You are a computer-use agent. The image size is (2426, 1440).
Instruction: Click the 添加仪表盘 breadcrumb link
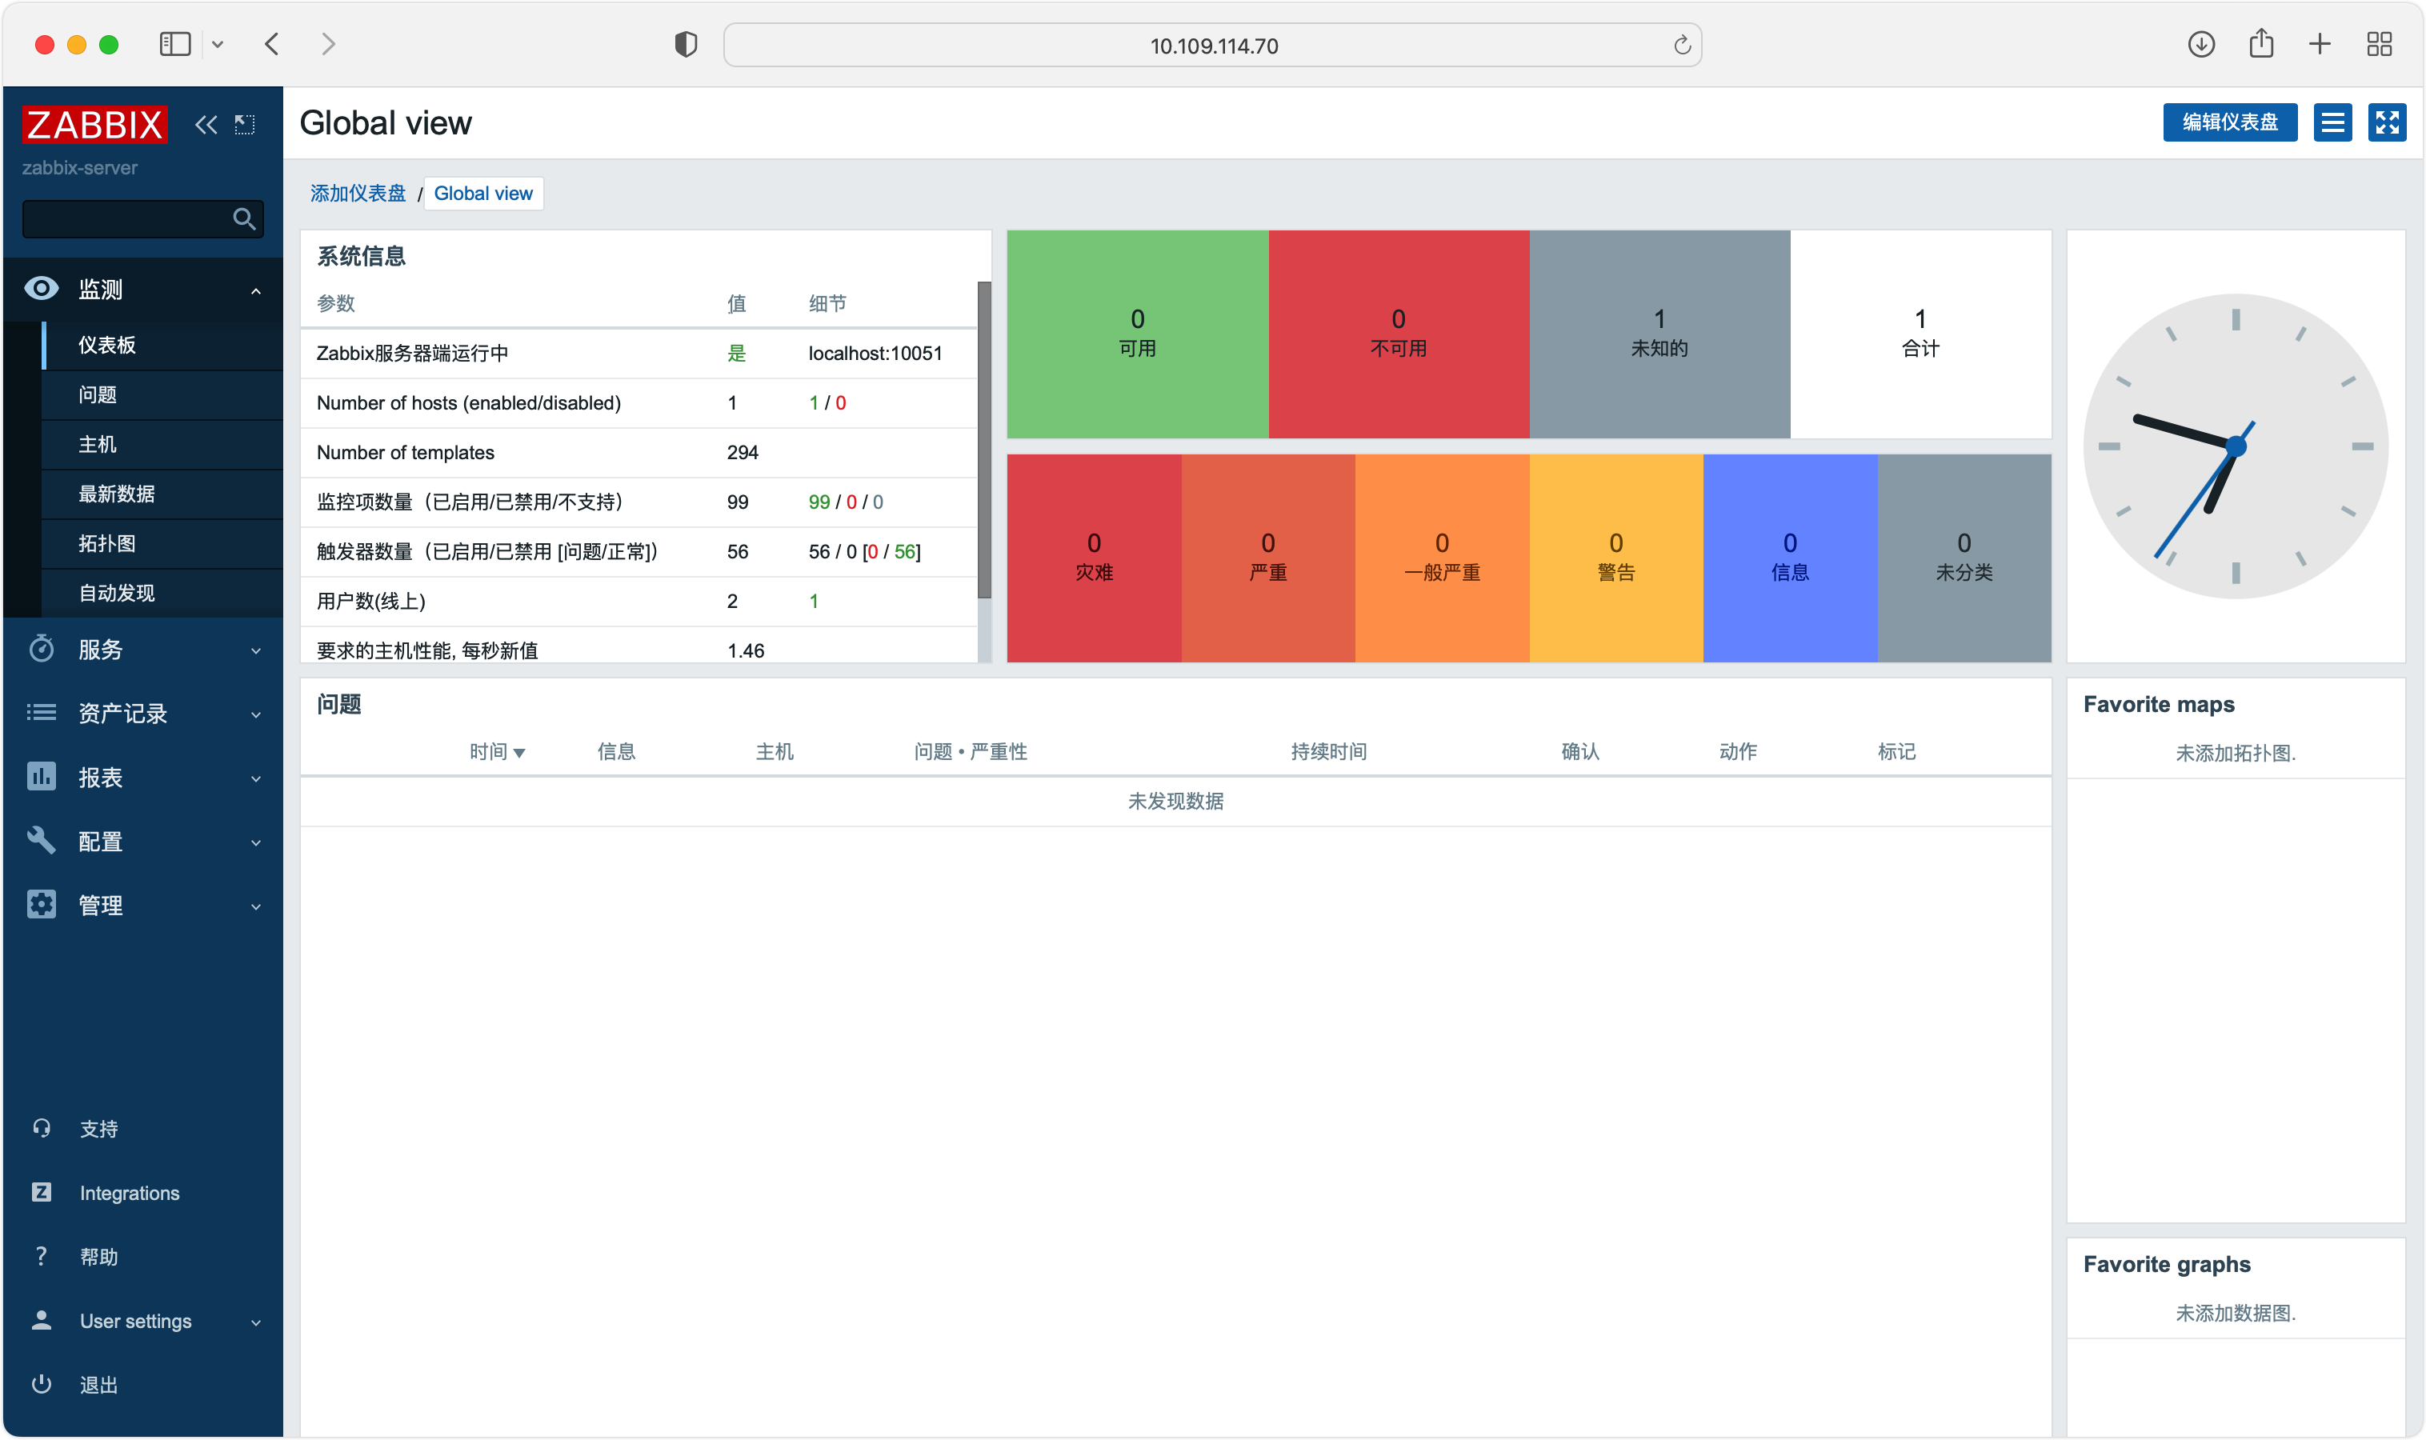pos(357,193)
